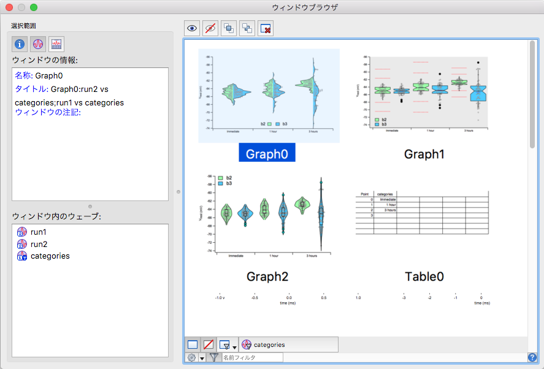544x369 pixels.
Task: Open the window type filter dropdown
Action: pos(228,344)
